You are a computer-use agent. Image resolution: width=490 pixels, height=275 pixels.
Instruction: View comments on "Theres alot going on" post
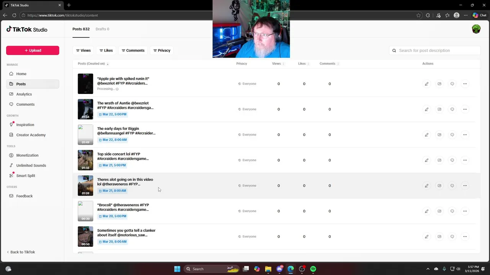(452, 186)
